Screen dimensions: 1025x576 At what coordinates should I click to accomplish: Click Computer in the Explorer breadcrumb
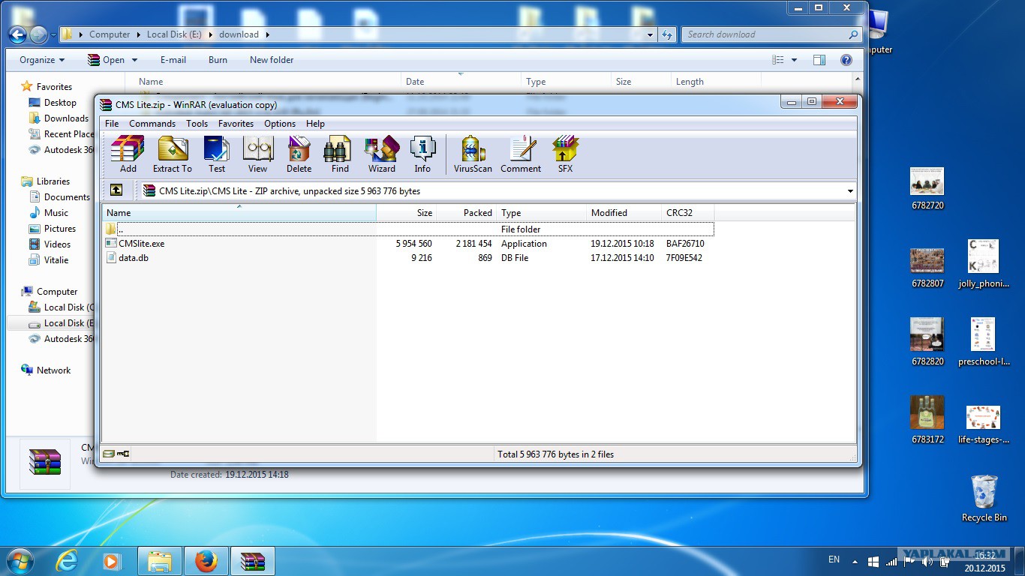click(x=110, y=34)
